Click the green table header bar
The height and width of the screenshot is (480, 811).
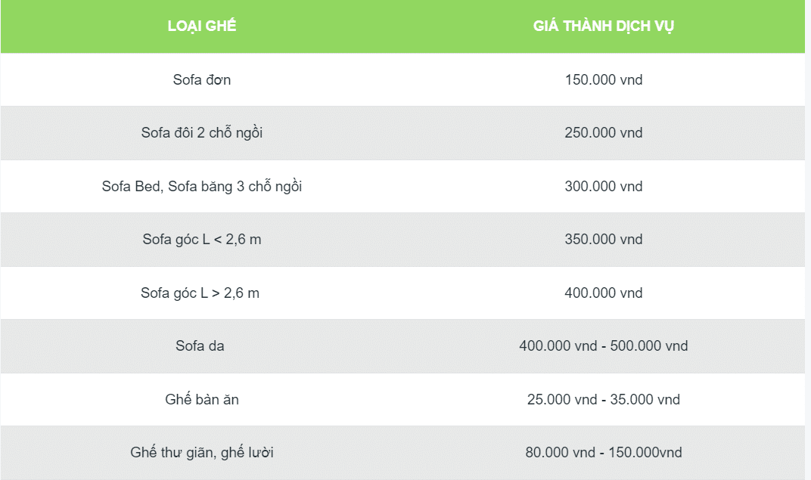click(403, 26)
